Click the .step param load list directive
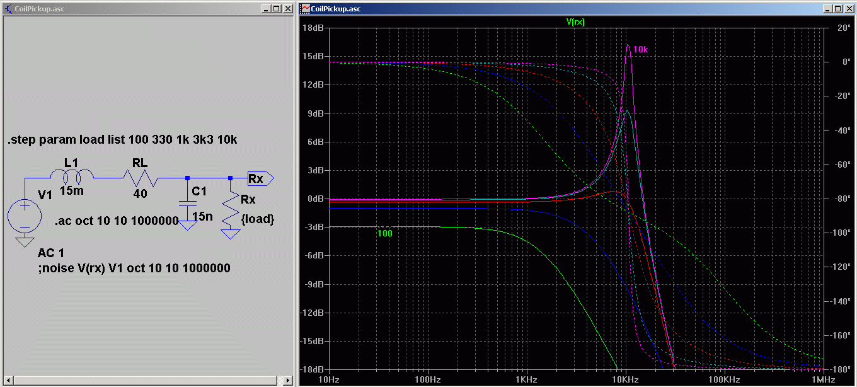The height and width of the screenshot is (387, 857). (122, 139)
